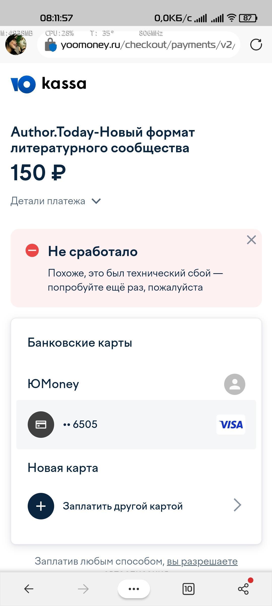Tap the red error status icon
Image resolution: width=272 pixels, height=606 pixels.
click(32, 251)
